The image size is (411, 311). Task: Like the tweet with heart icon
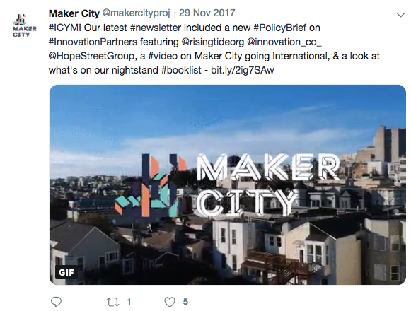coord(170,302)
